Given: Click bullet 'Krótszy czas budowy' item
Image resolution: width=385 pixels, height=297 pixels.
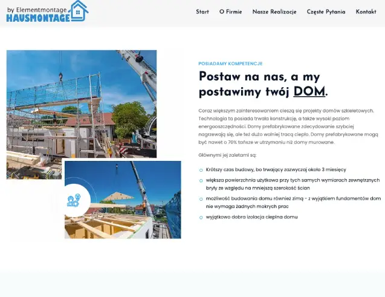Looking at the screenshot, I should coord(276,169).
